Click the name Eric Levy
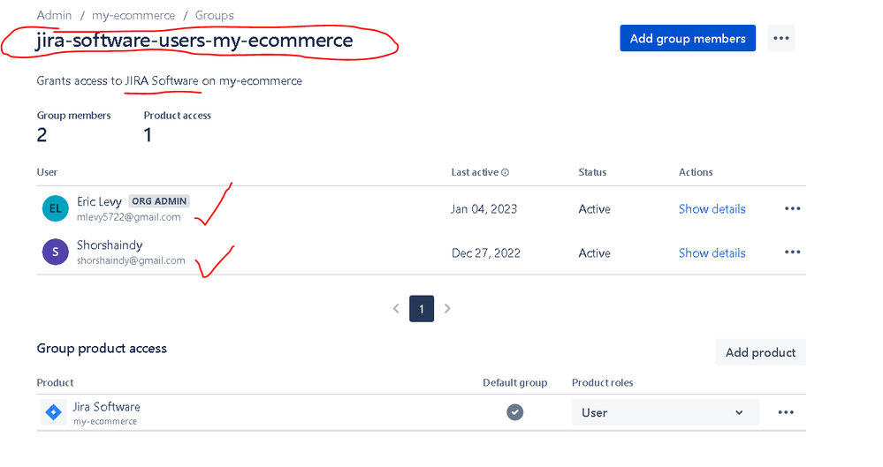883x467 pixels. coord(99,201)
